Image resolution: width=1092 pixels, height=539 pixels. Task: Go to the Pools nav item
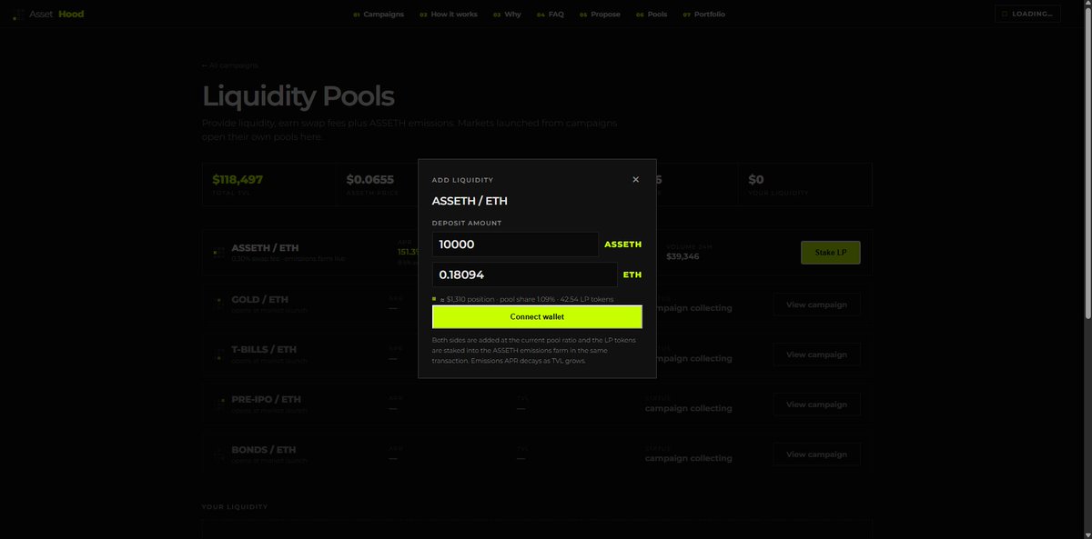pos(652,15)
